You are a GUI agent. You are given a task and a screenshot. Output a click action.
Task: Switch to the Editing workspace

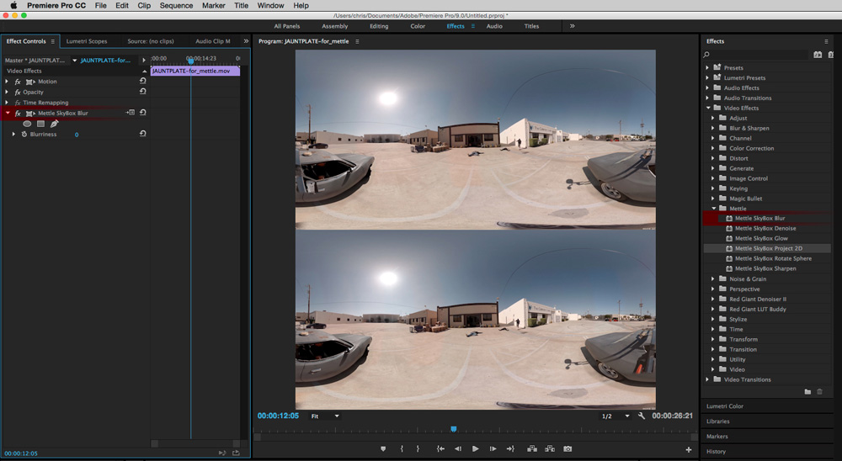coord(379,26)
